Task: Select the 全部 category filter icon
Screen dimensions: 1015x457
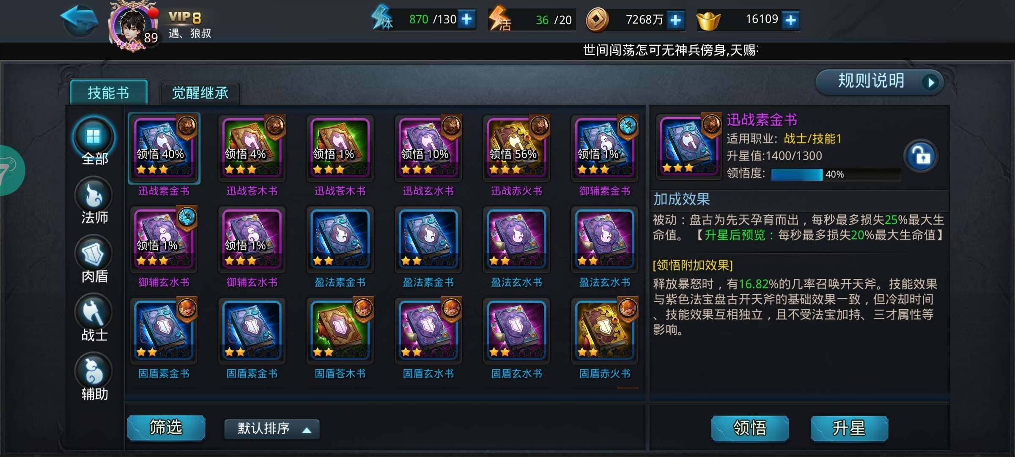Action: 94,137
